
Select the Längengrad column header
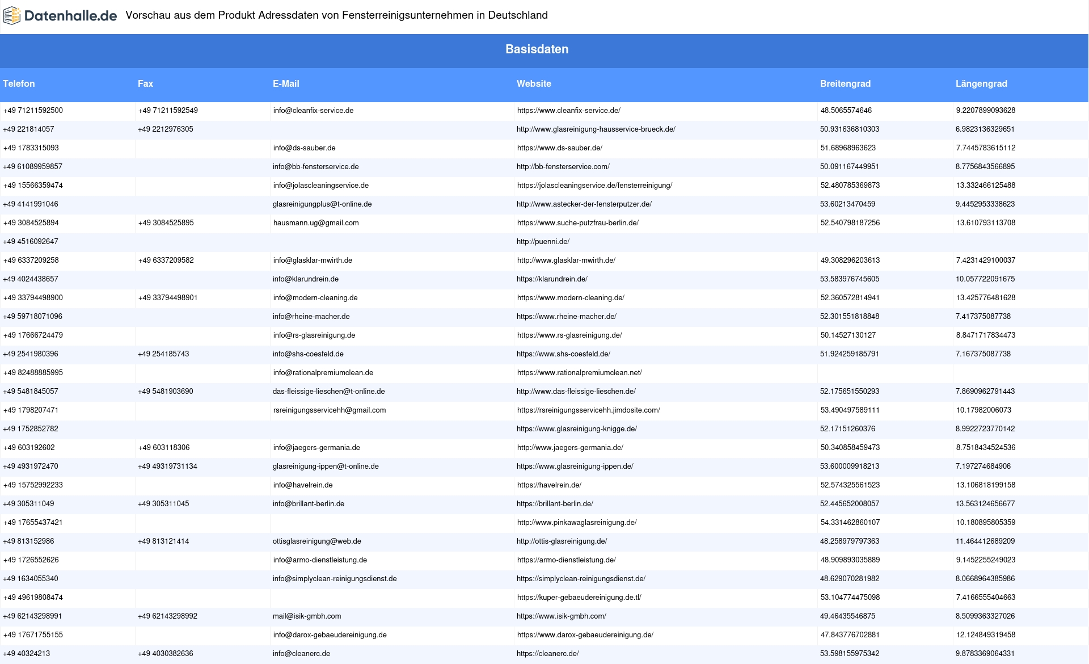click(x=981, y=83)
